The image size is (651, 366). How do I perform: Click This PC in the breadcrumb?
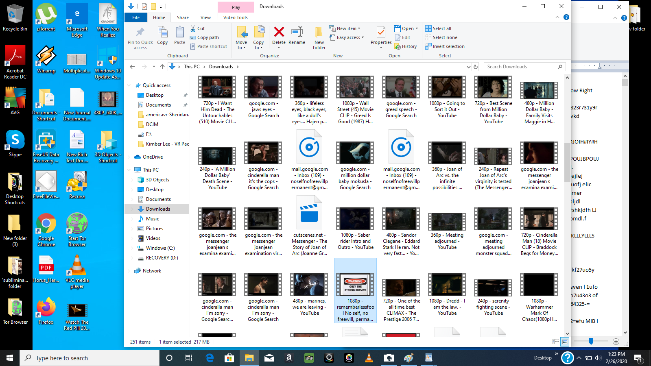point(192,67)
